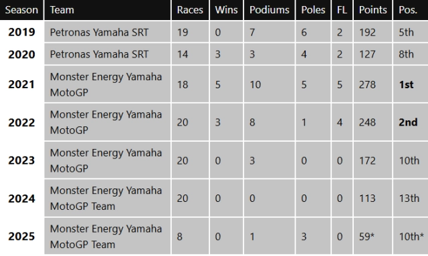Select the 10 podiums cell for 2021
Screen dimensions: 428x256
pyautogui.click(x=270, y=84)
